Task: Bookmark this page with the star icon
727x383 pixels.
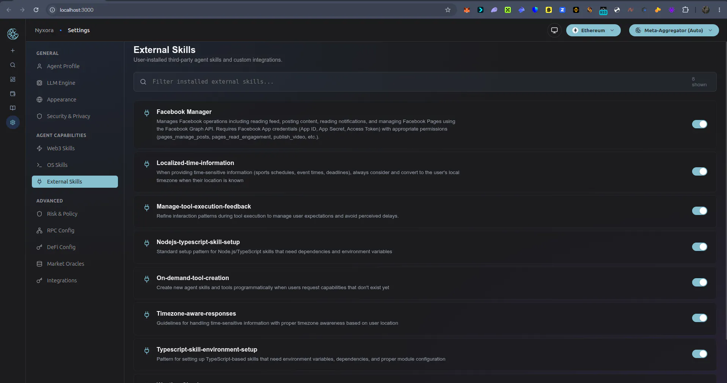Action: 448,10
